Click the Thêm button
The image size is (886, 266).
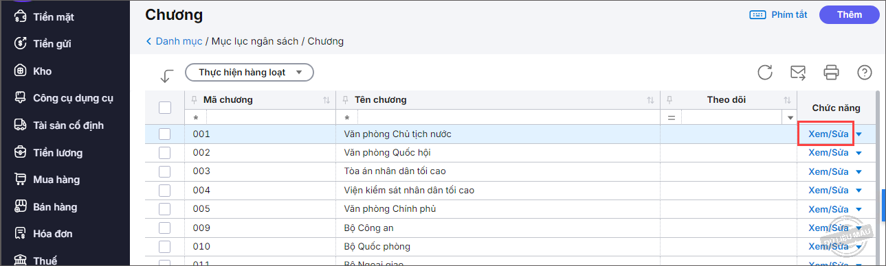point(850,14)
